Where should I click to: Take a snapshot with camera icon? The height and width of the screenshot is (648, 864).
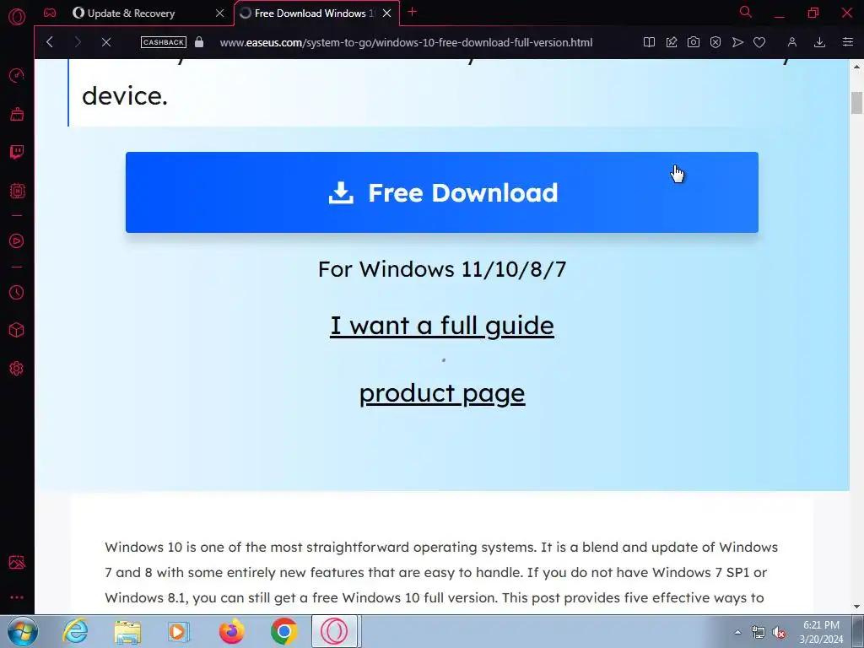tap(694, 42)
